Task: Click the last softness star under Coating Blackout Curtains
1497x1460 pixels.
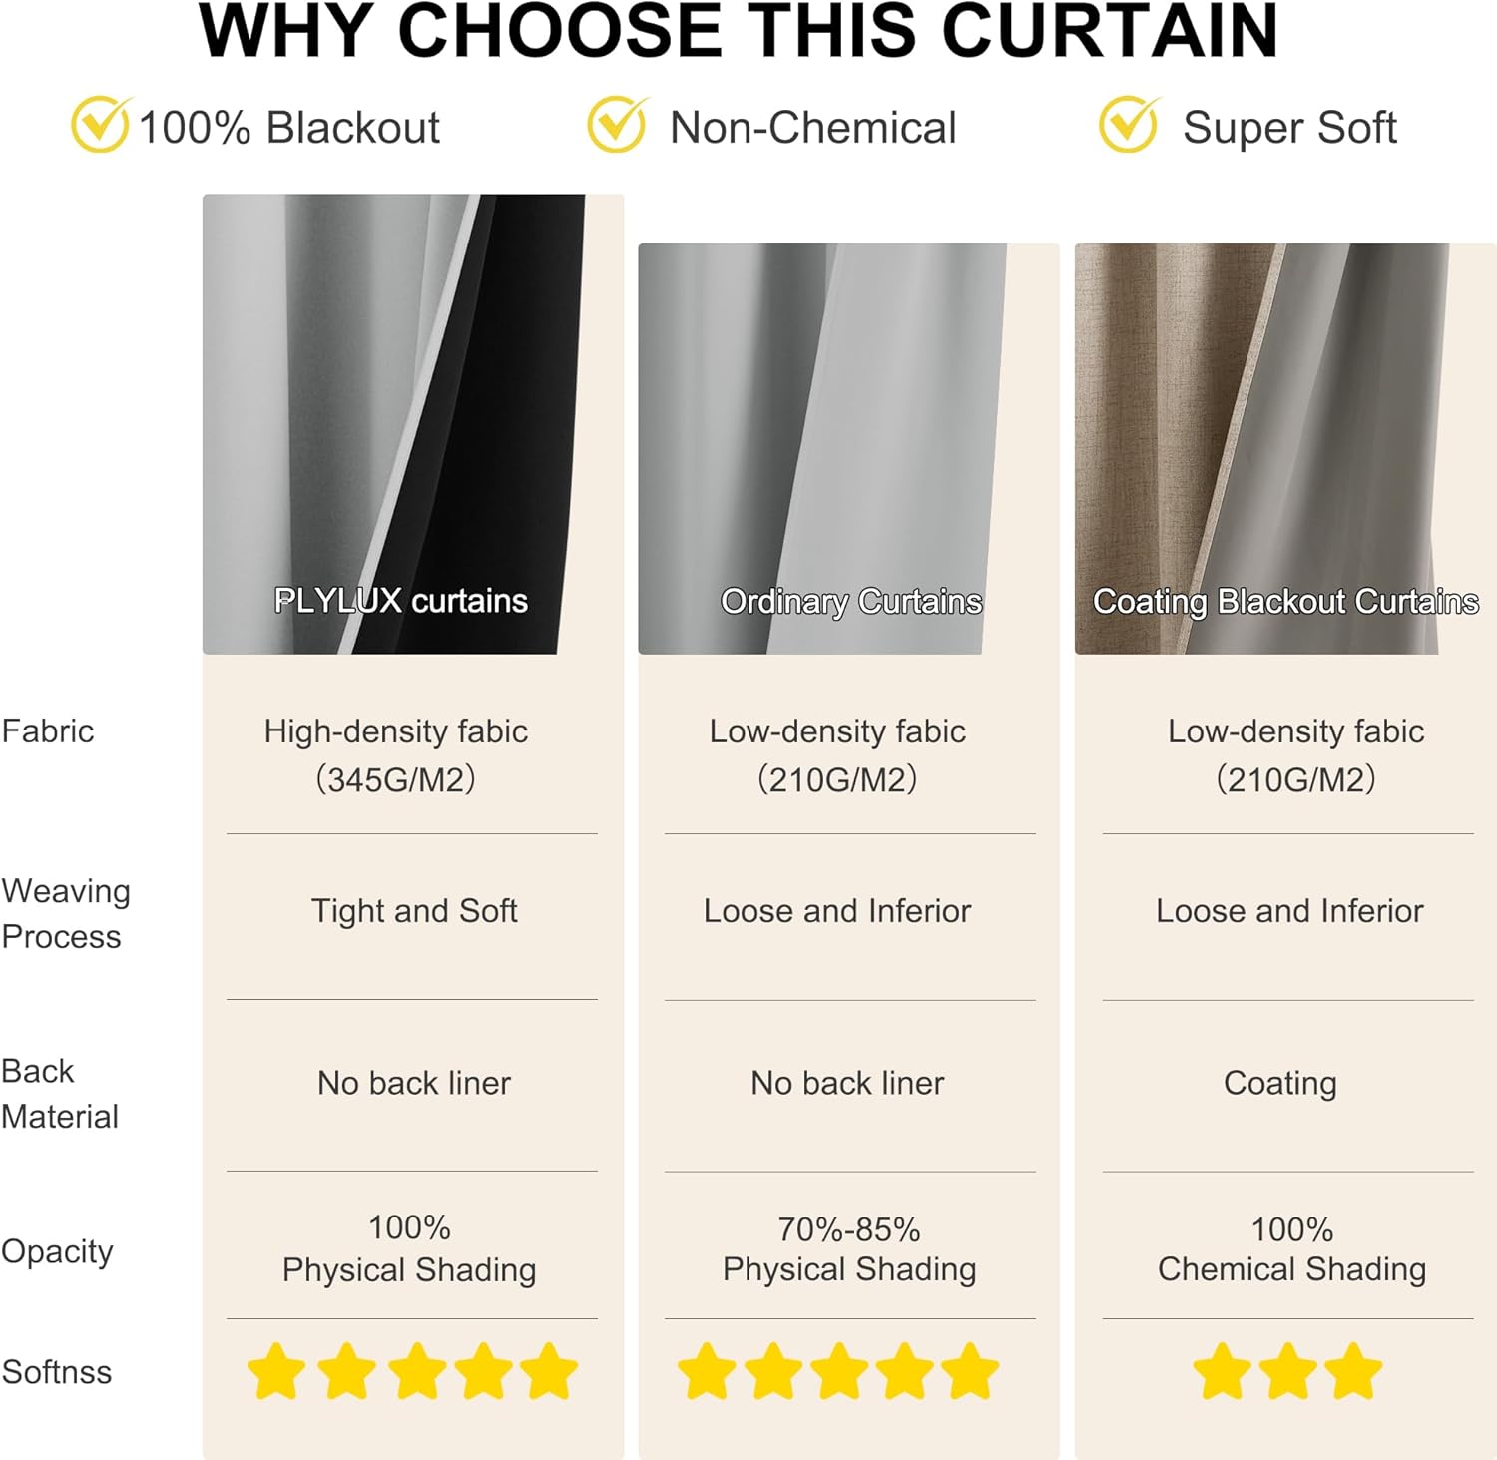Action: [x=1353, y=1371]
